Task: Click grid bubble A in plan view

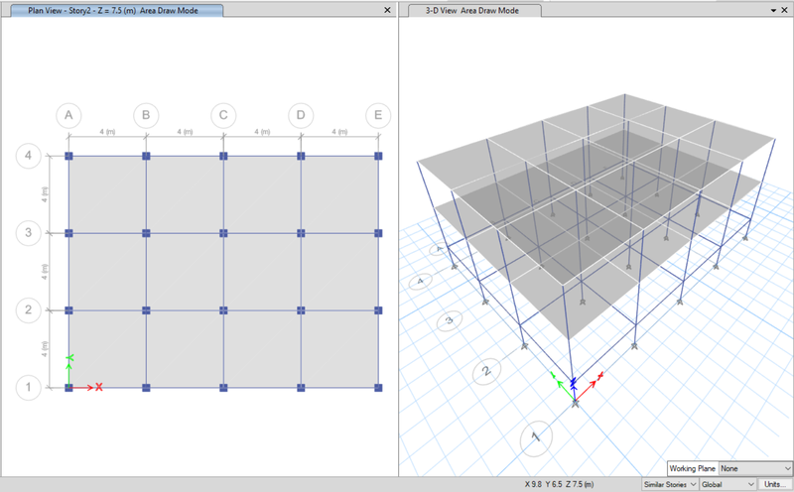Action: (68, 115)
